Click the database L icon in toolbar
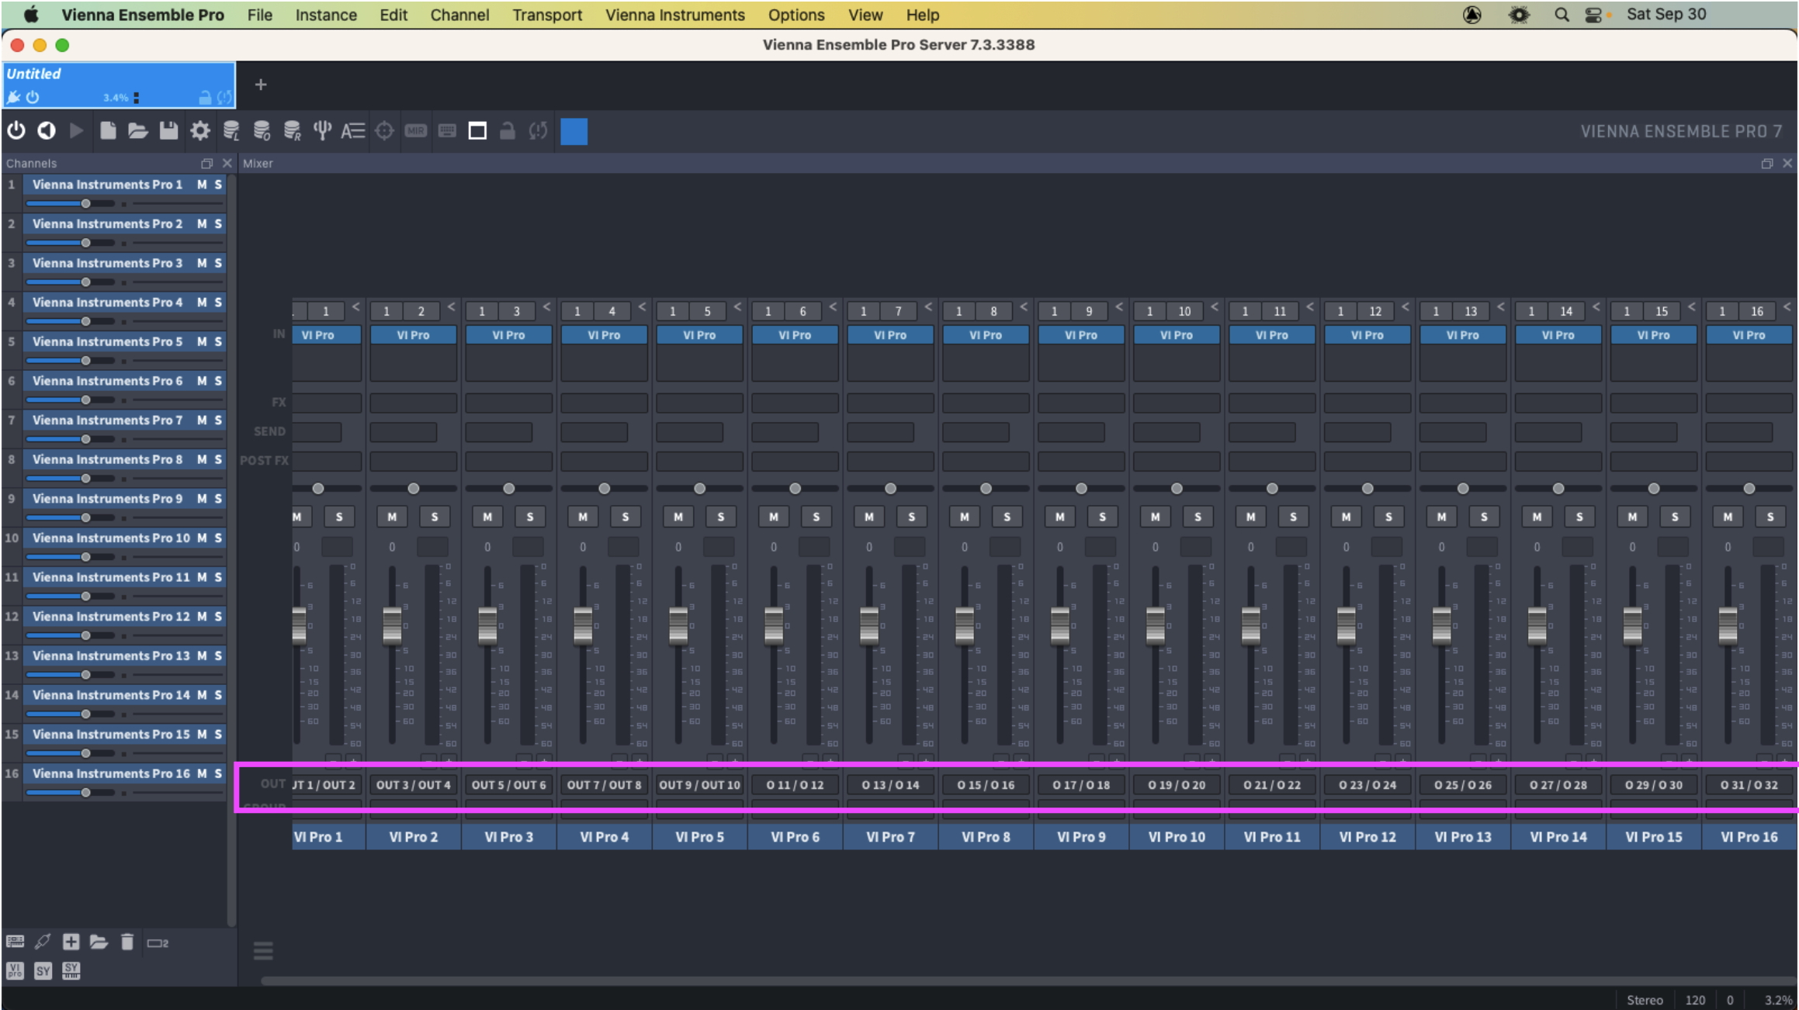Image resolution: width=1799 pixels, height=1010 pixels. [231, 131]
